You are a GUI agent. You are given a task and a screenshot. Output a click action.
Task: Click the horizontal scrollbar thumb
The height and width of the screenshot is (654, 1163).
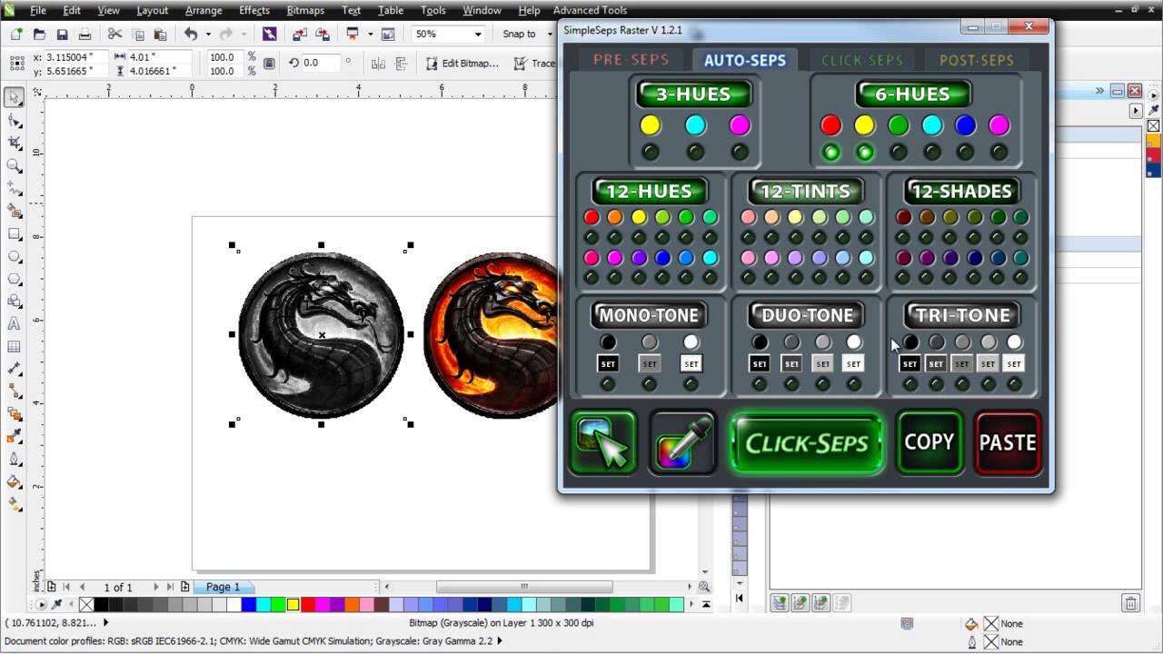[x=524, y=587]
